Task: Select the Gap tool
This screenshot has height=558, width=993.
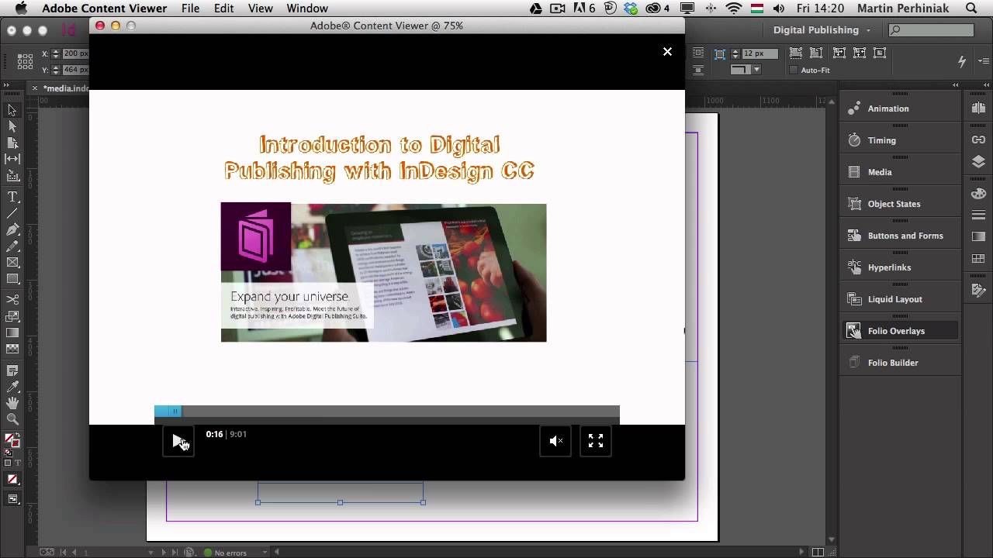Action: 12,159
